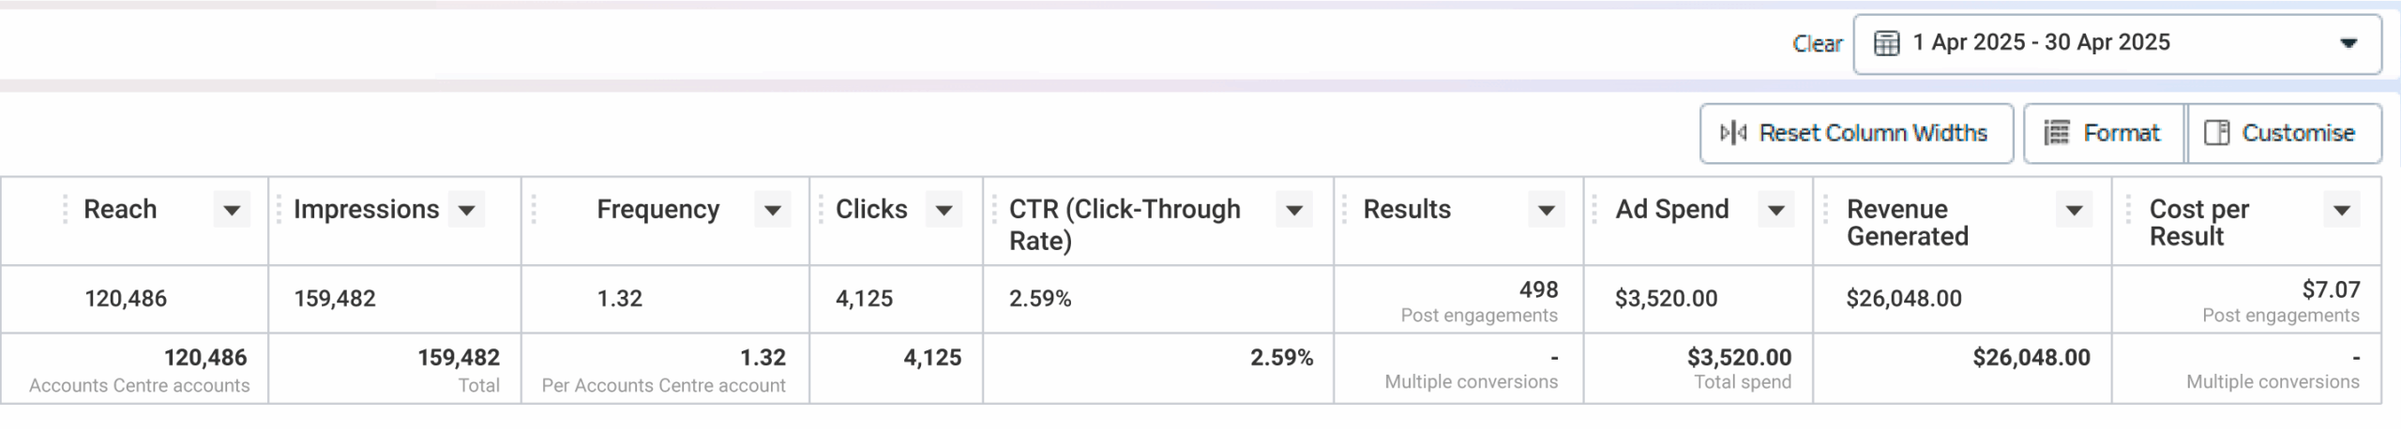
Task: Click the Results column drag handle
Action: tap(1344, 210)
